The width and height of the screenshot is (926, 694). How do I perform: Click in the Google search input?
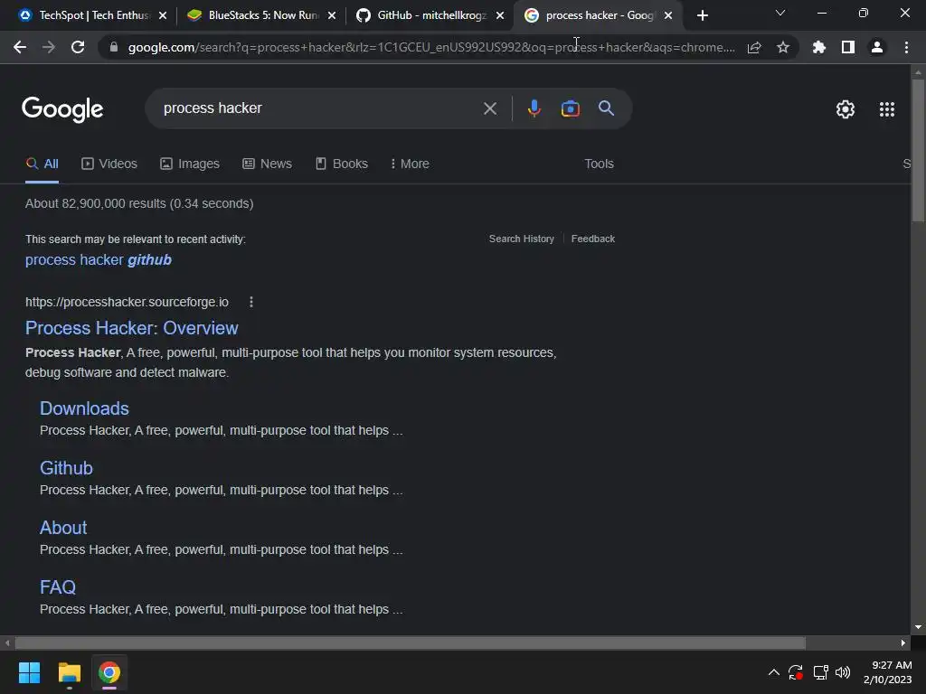tap(319, 108)
